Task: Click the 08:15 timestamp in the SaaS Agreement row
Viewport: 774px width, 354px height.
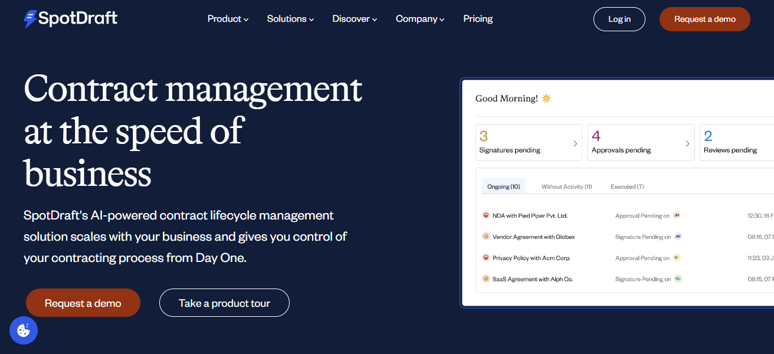Action: point(760,279)
